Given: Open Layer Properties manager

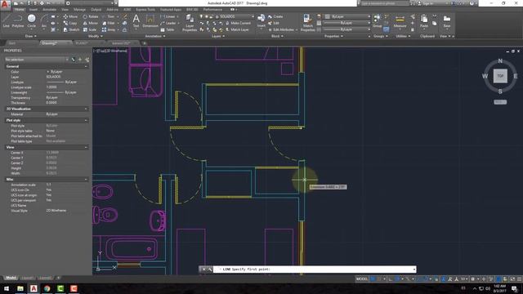Looking at the screenshot, I should (x=190, y=23).
